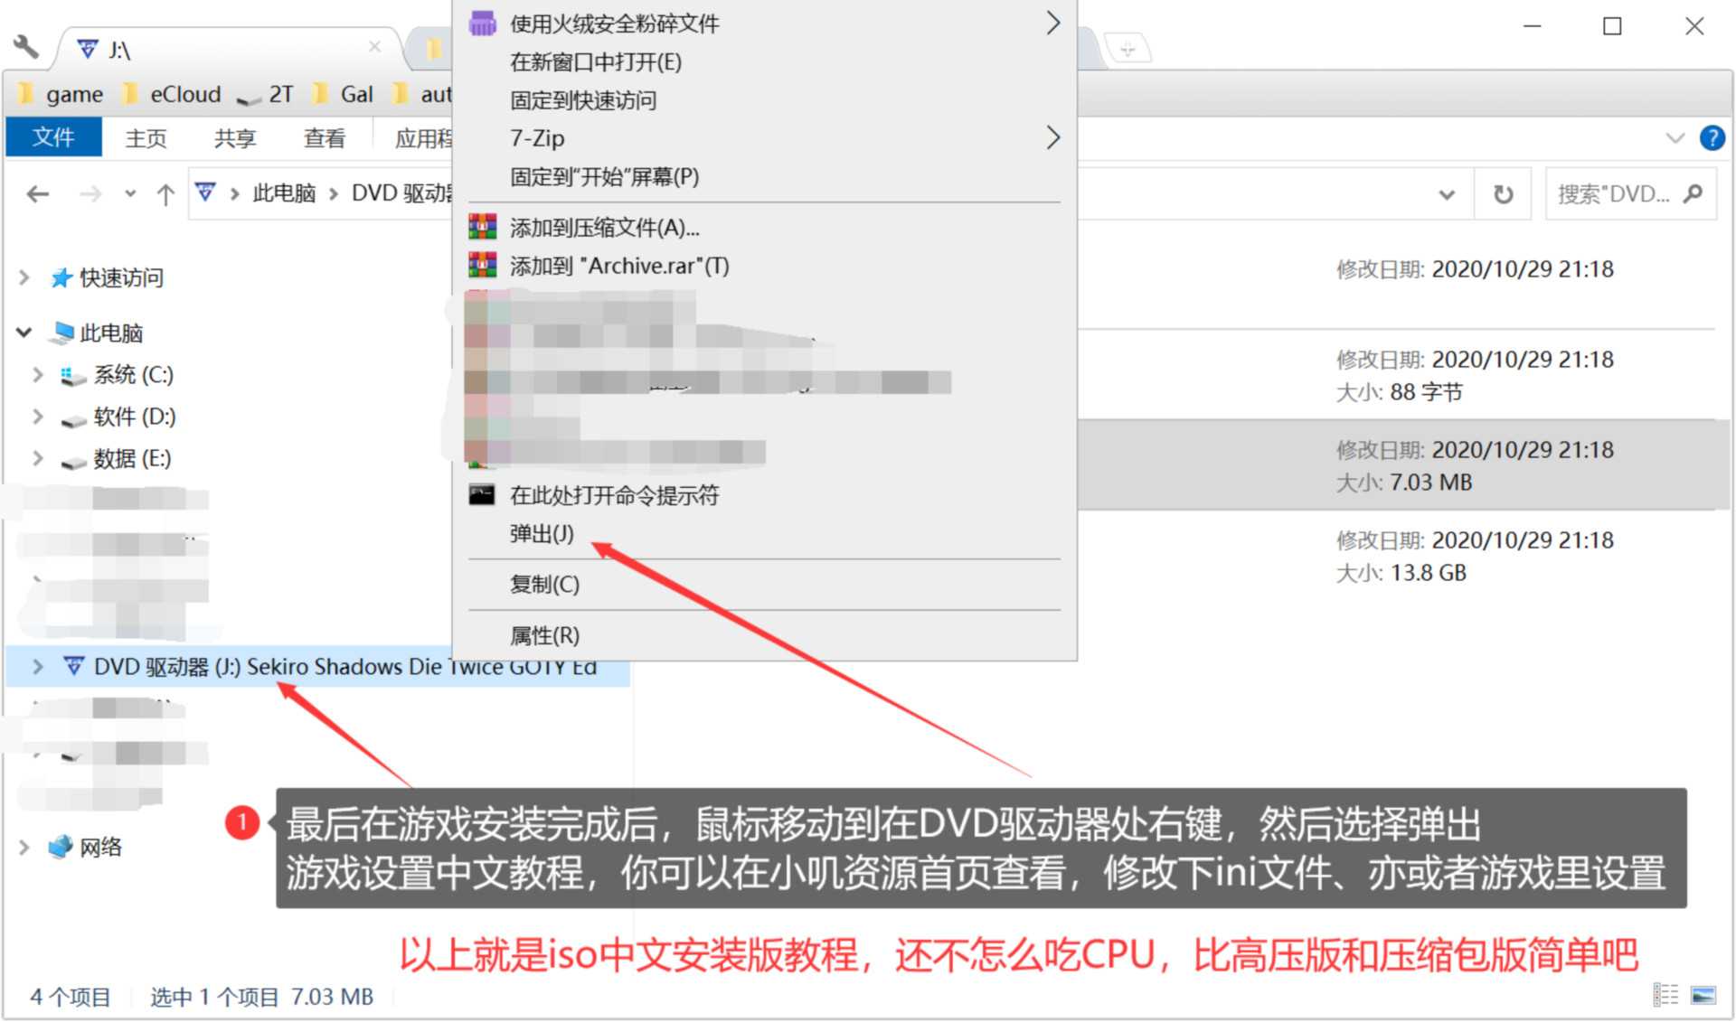Expand the 网络 node

[x=24, y=847]
